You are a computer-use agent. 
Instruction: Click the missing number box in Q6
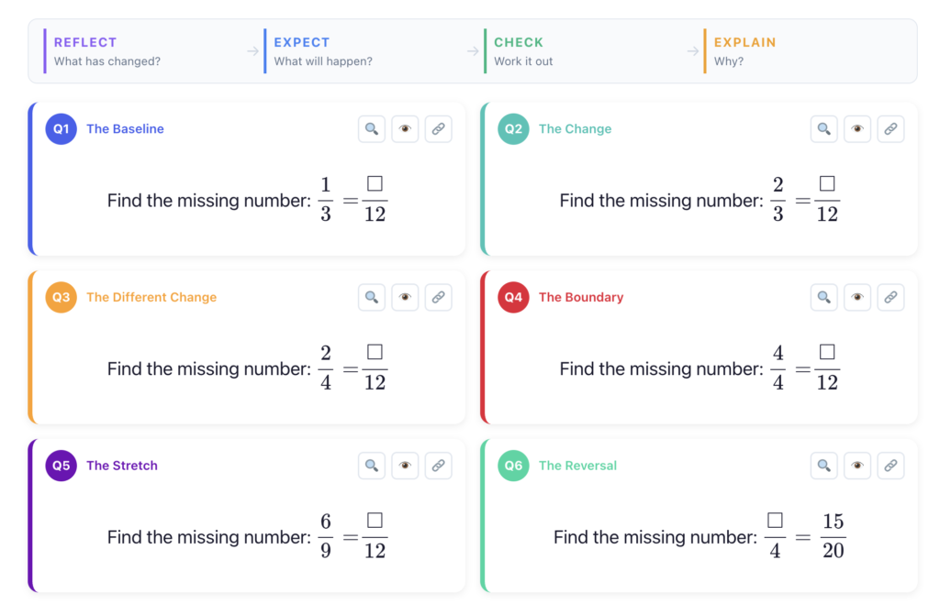coord(775,521)
